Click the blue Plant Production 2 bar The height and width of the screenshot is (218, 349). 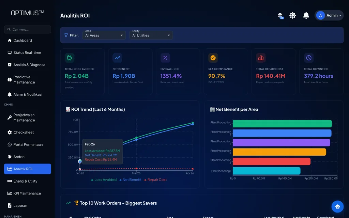pos(282,133)
